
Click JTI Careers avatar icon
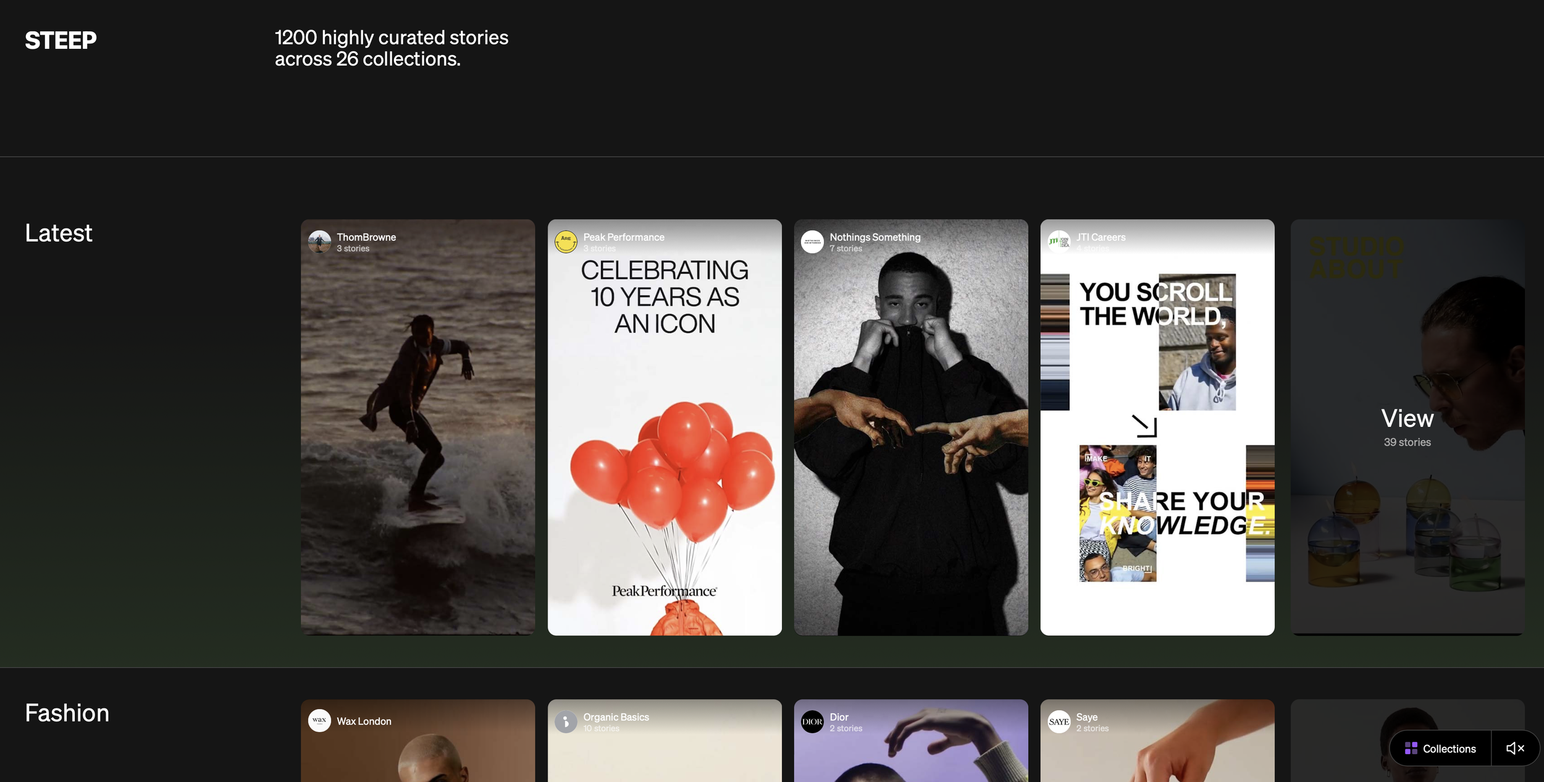(1059, 242)
